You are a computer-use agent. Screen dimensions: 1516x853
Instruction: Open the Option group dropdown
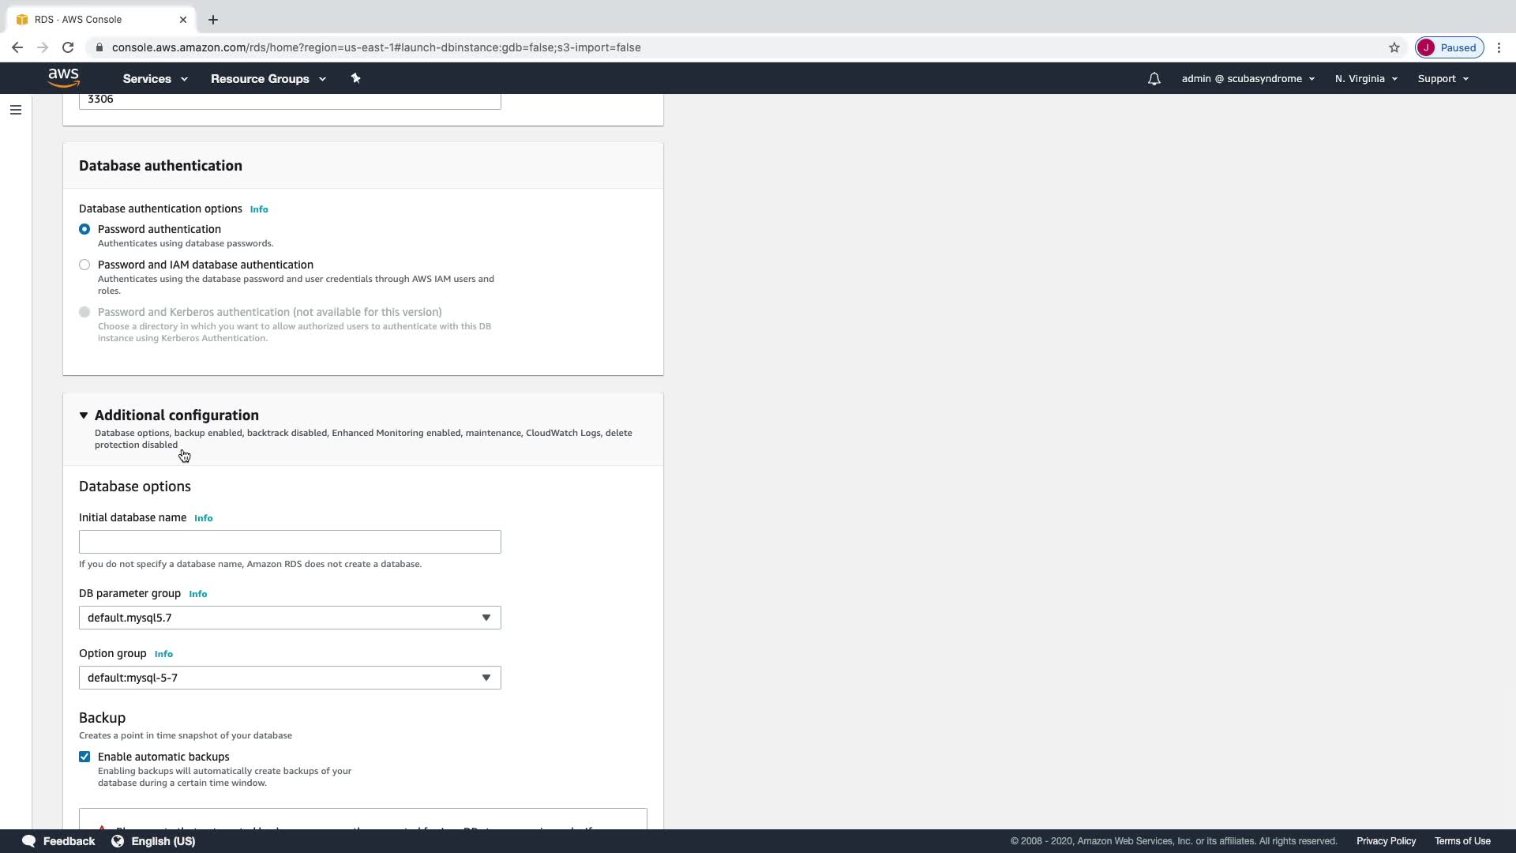[x=290, y=678]
